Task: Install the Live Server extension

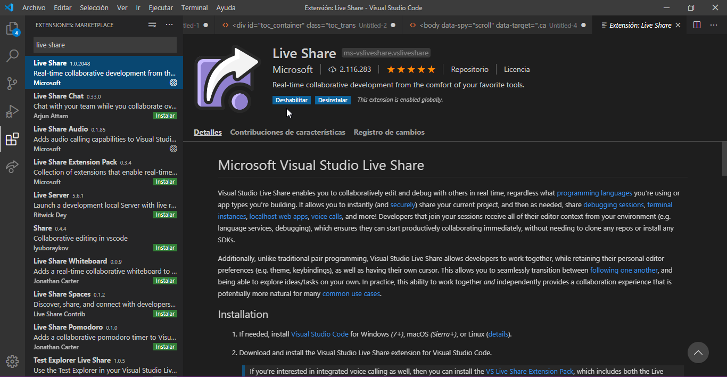Action: pos(165,215)
